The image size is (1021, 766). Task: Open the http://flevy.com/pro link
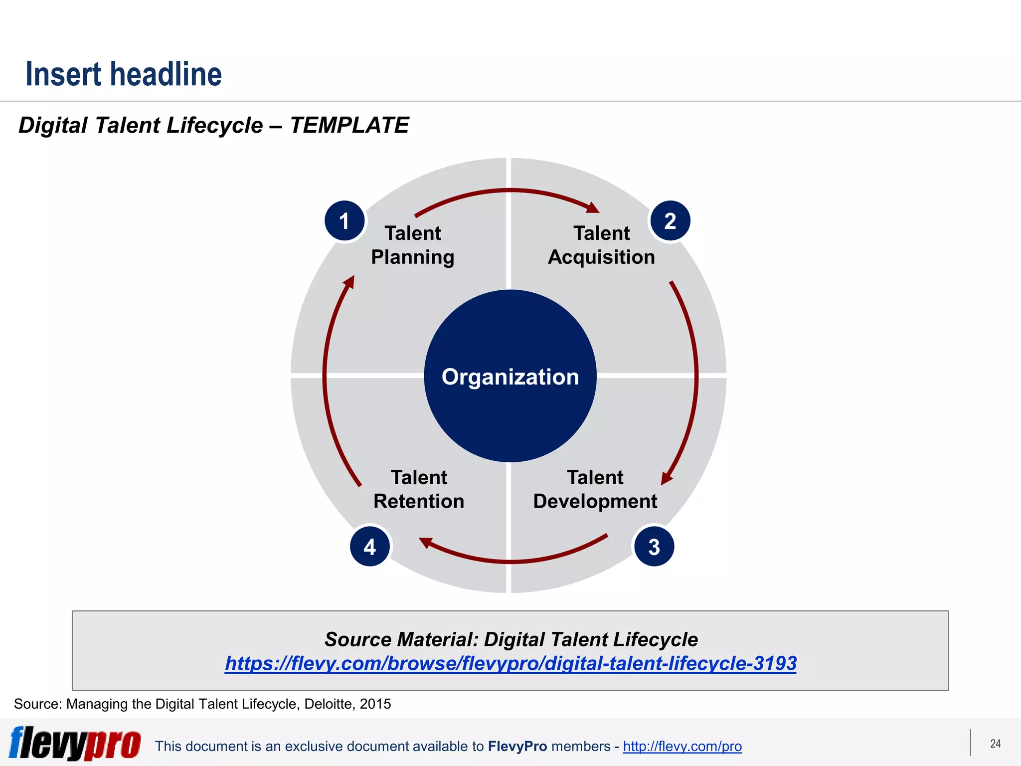pos(682,746)
